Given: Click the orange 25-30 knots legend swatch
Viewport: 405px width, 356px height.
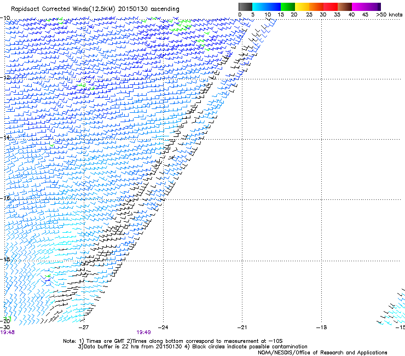Looking at the screenshot, I should pos(316,7).
